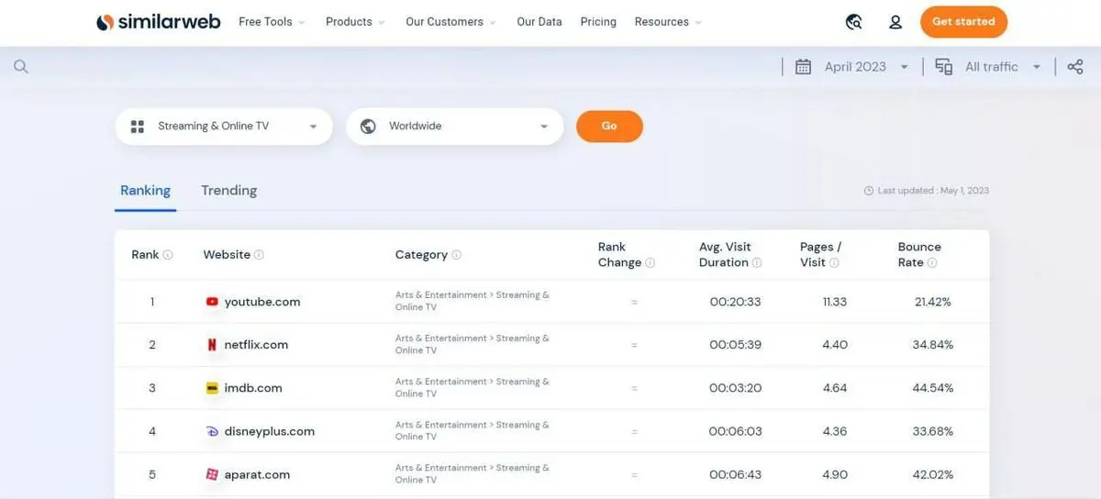Viewport: 1101px width, 499px height.
Task: Click the imdb.com favicon
Action: point(212,388)
